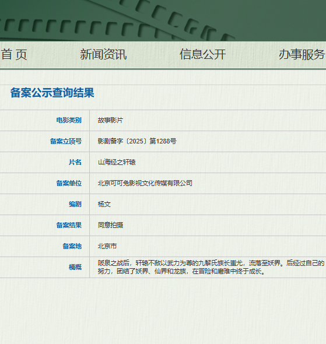The width and height of the screenshot is (326, 344).
Task: Click the 备案单位 label
Action: coord(69,183)
